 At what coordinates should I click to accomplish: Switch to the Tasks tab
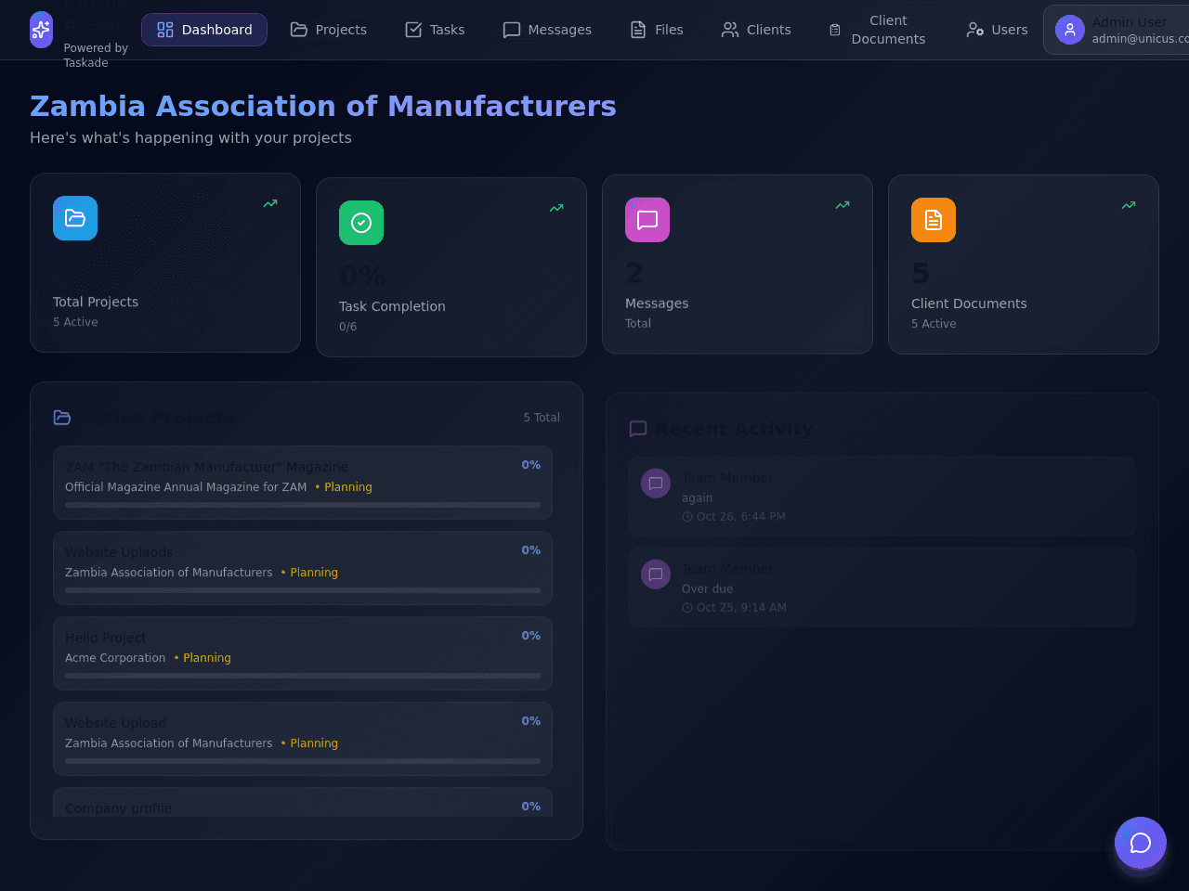[x=435, y=30]
